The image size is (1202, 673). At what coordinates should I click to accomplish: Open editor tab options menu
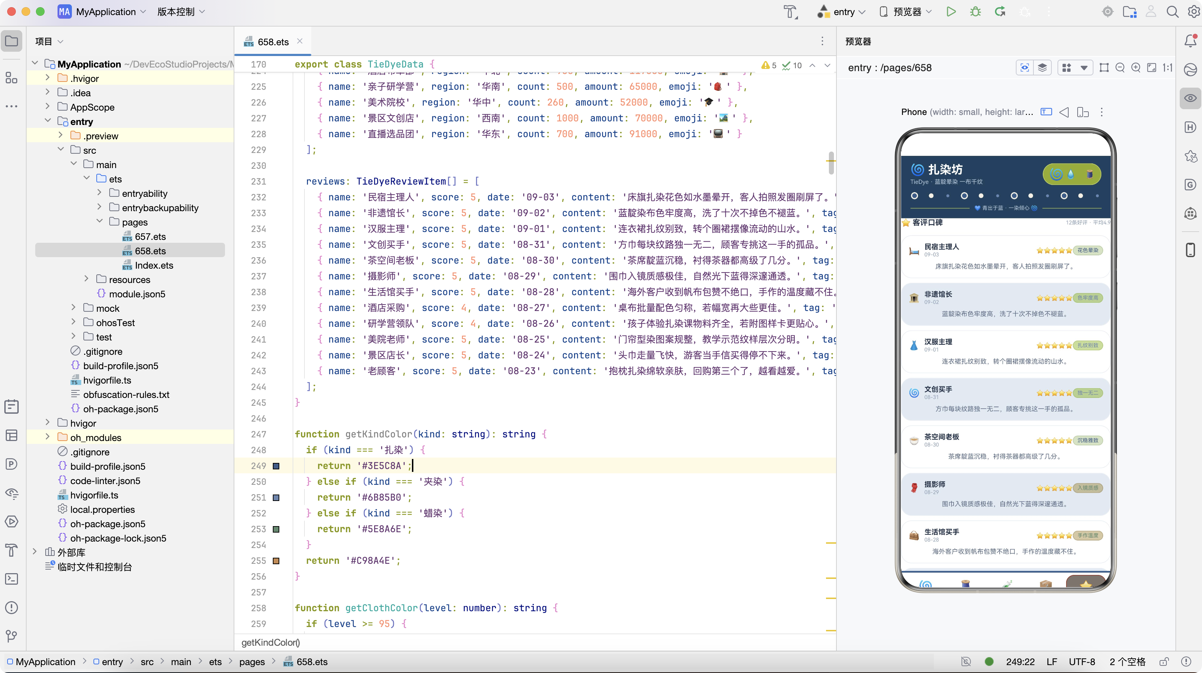pyautogui.click(x=822, y=42)
